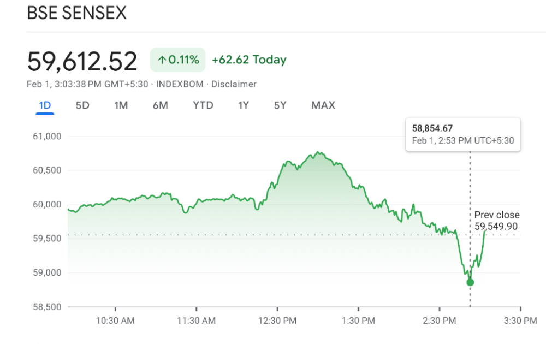The image size is (546, 344).
Task: Click the INDEXBOM exchange label
Action: (x=180, y=84)
